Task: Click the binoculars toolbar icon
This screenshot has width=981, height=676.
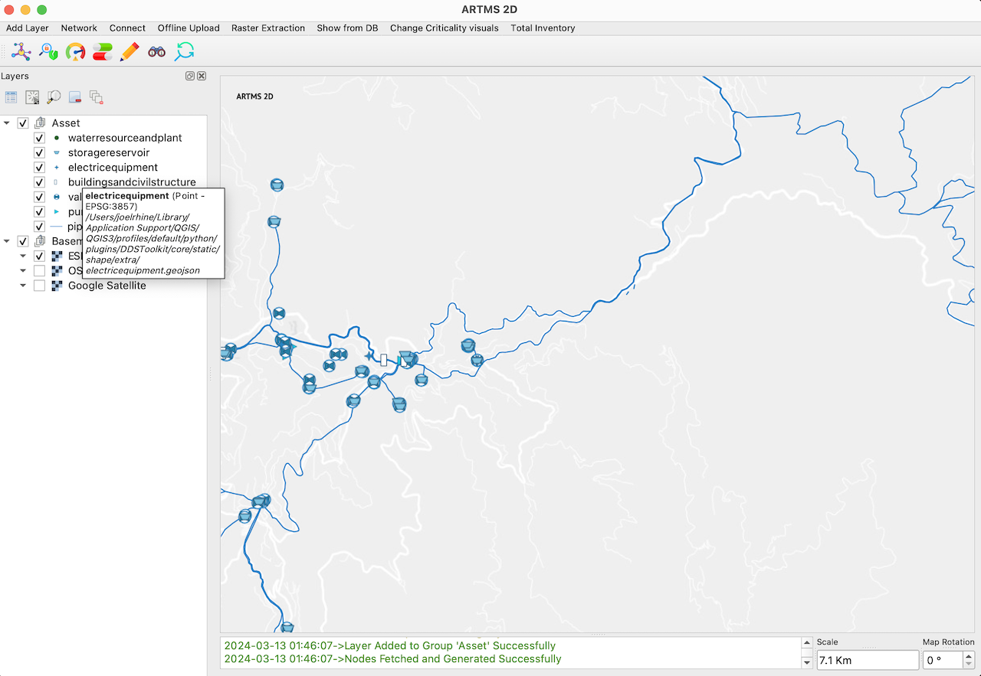Action: pos(157,52)
